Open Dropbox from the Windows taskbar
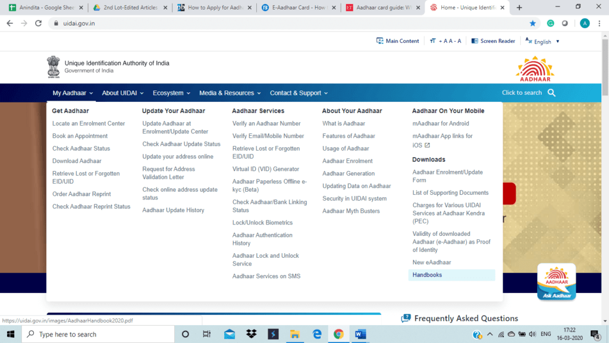This screenshot has width=609, height=343. [252, 334]
